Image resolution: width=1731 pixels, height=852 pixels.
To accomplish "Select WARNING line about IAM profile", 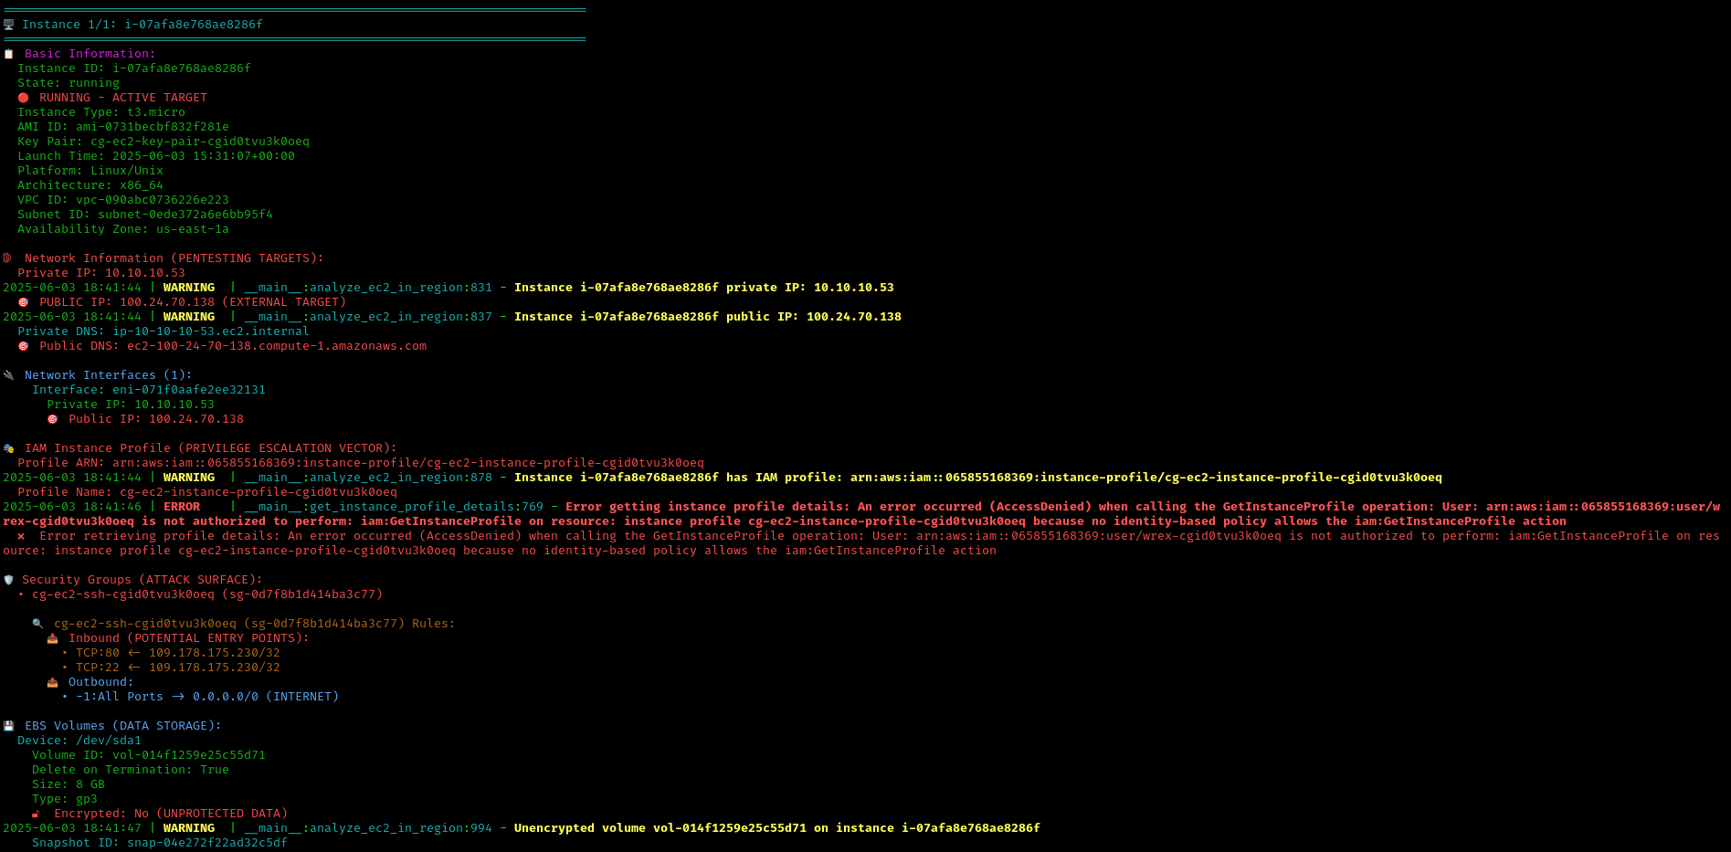I will point(723,478).
